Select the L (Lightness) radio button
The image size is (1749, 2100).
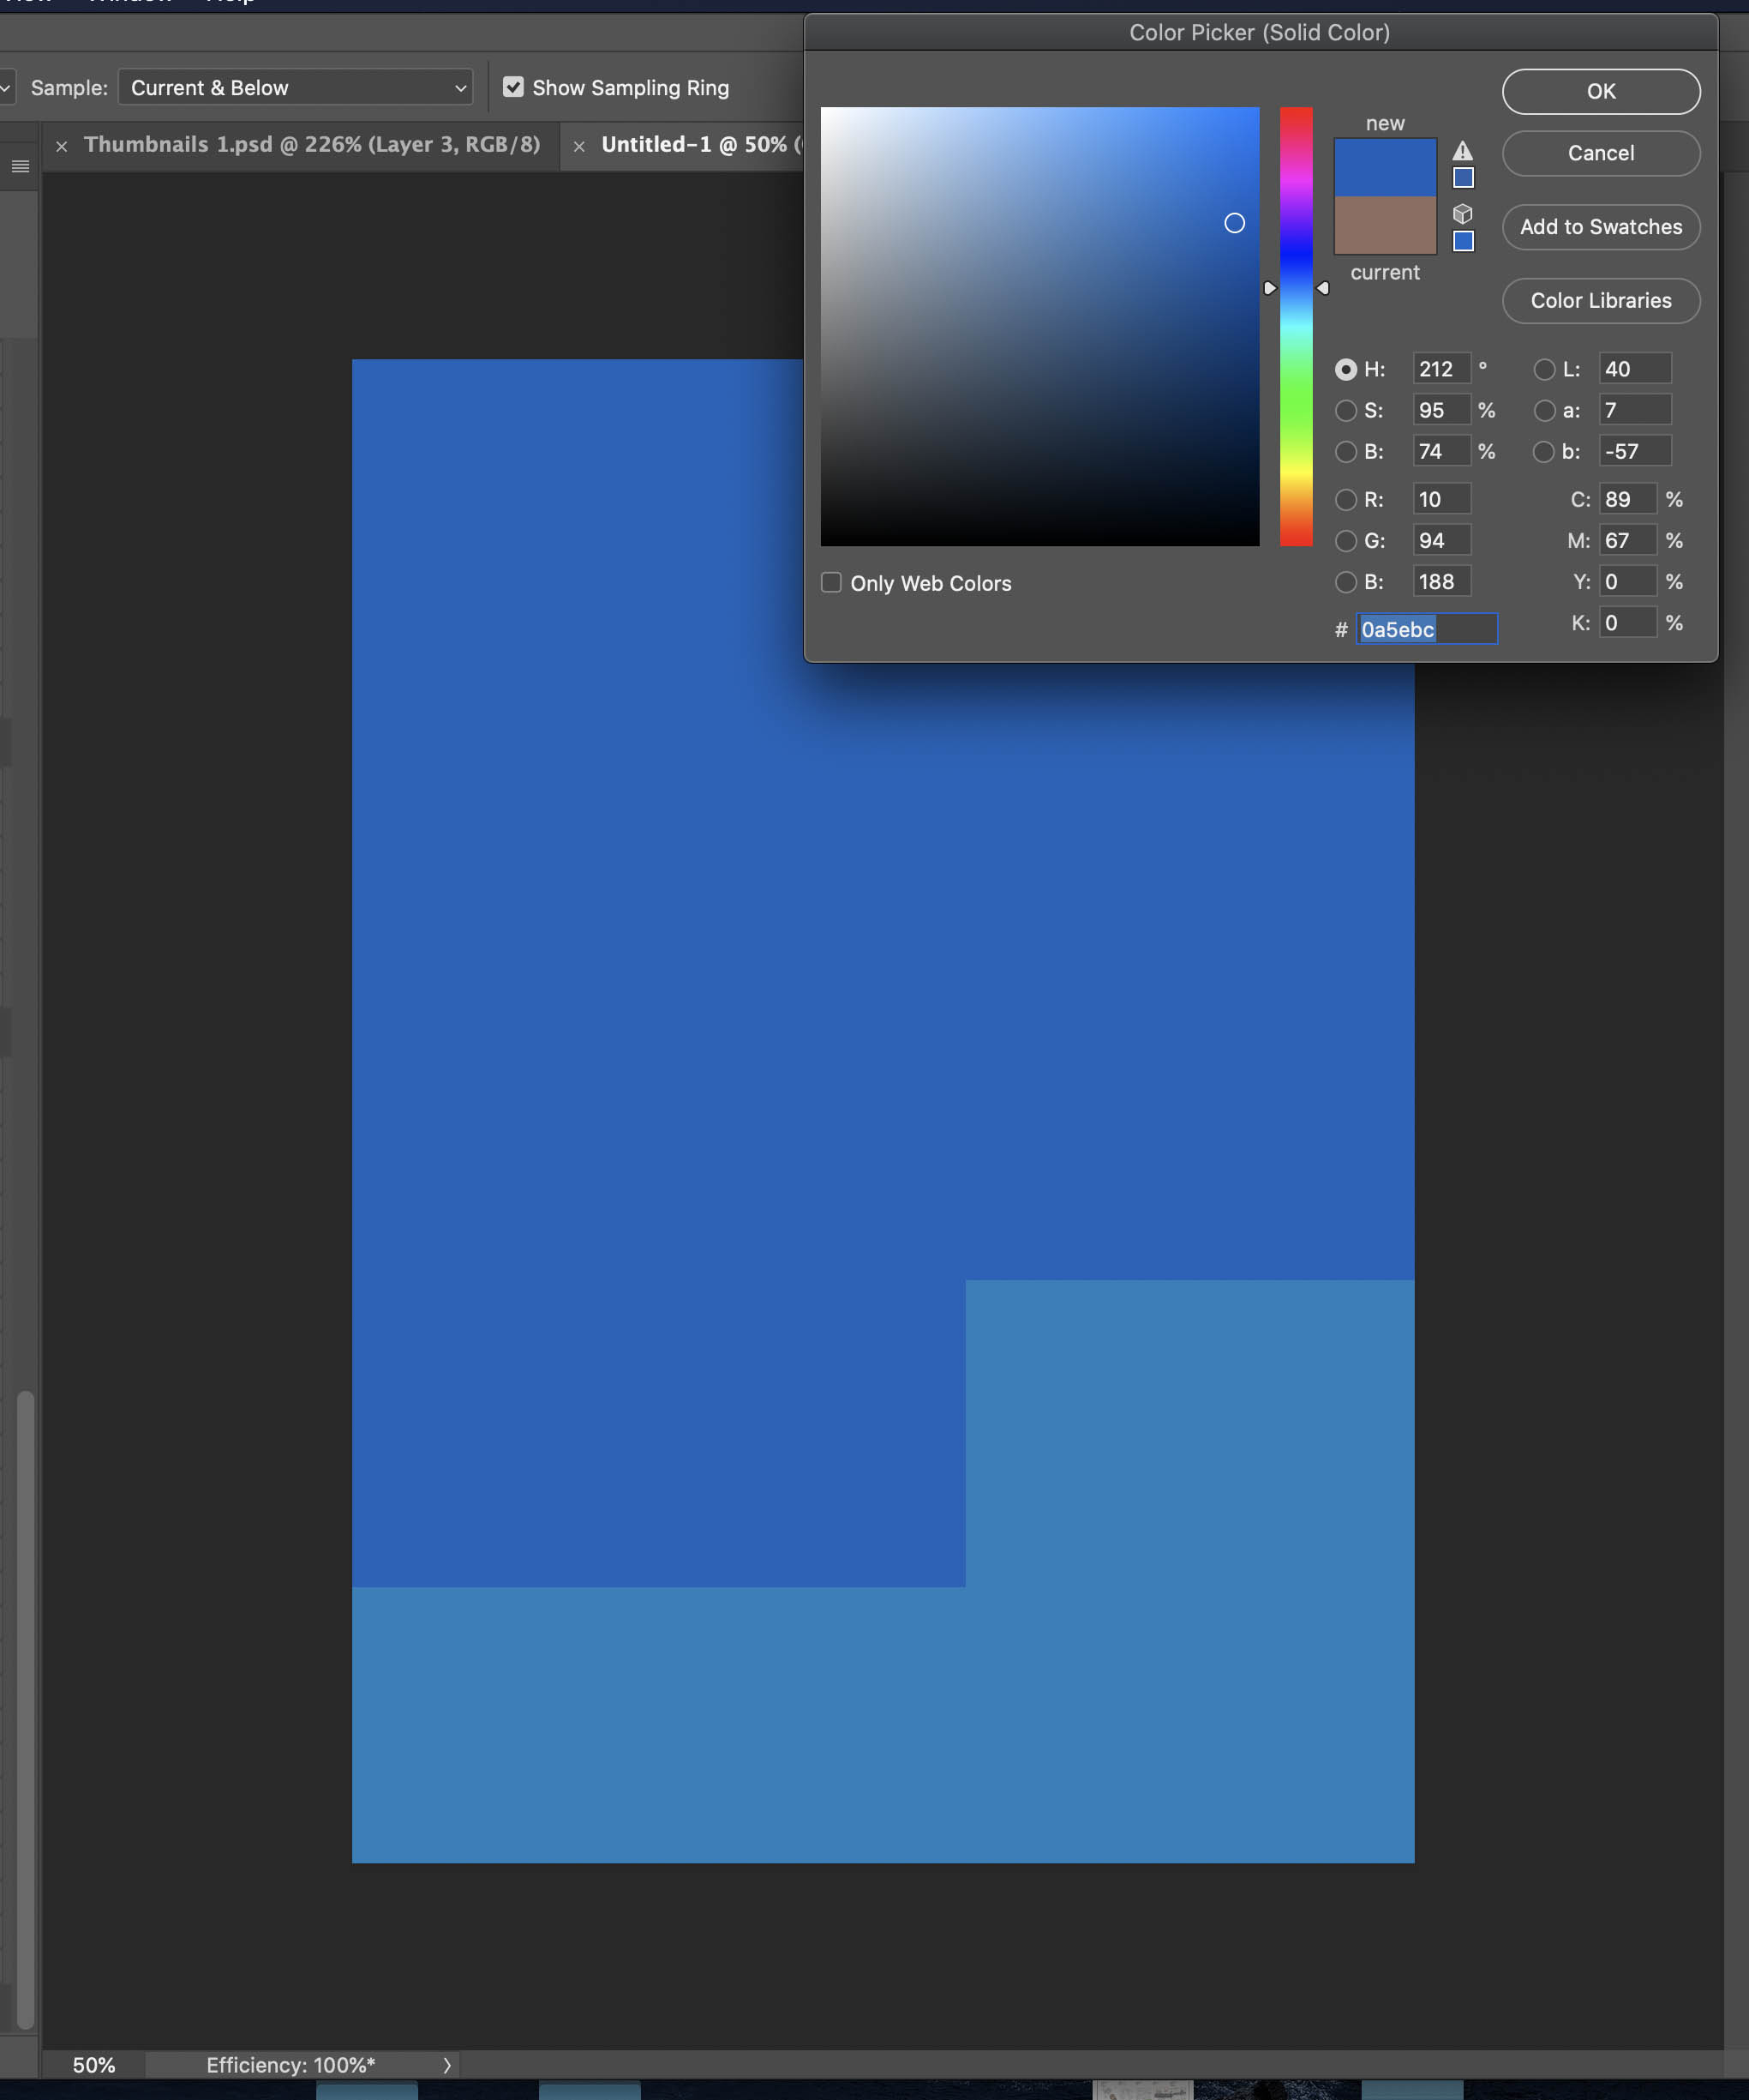click(x=1543, y=369)
